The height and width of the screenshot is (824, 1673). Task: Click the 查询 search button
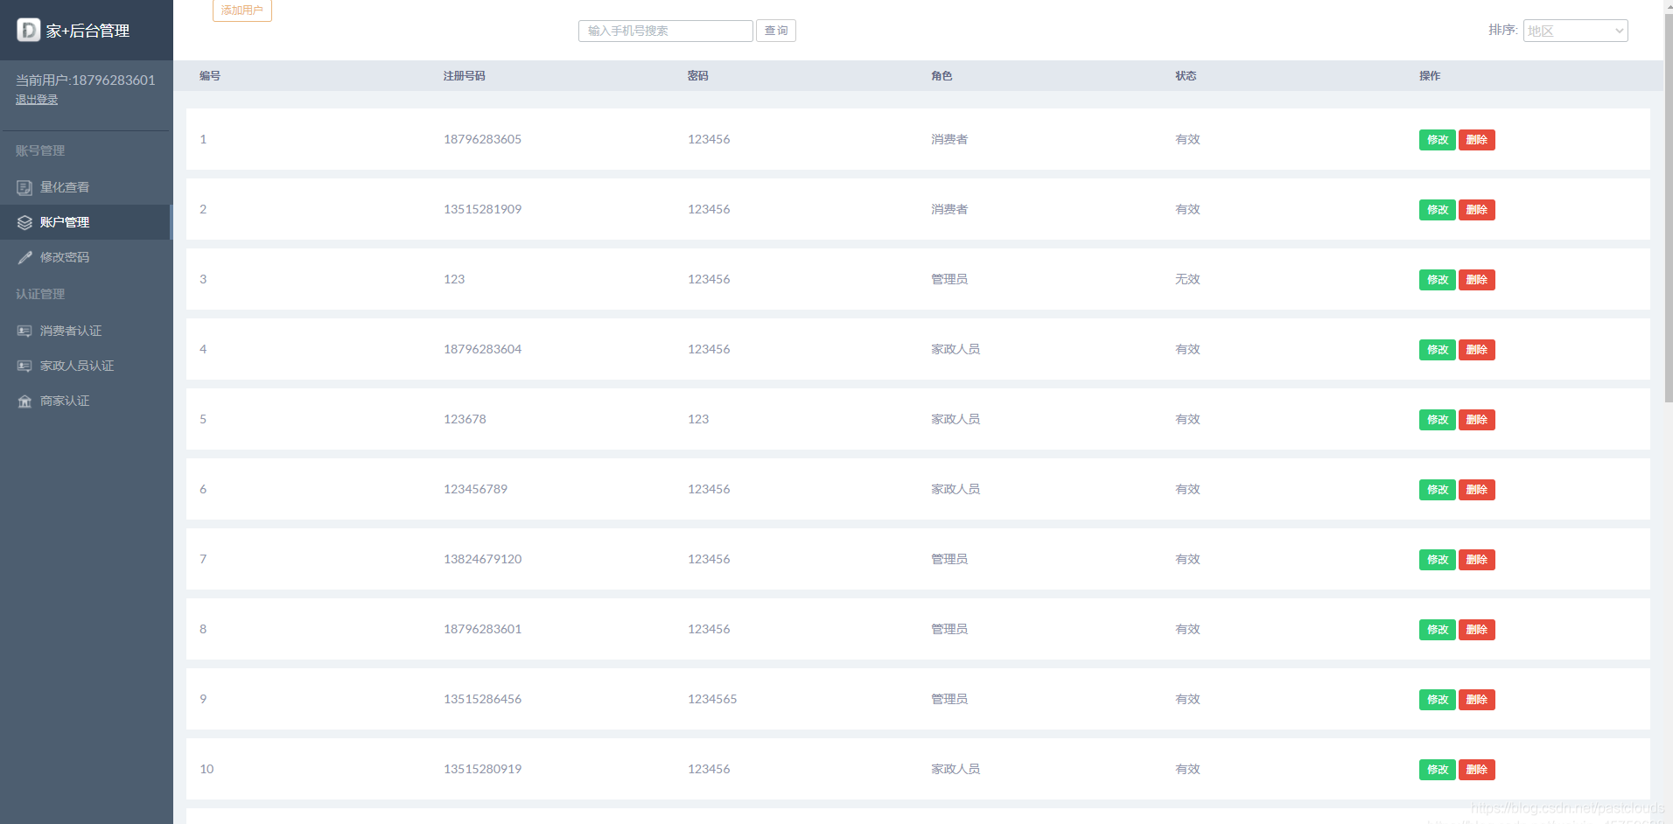coord(776,31)
